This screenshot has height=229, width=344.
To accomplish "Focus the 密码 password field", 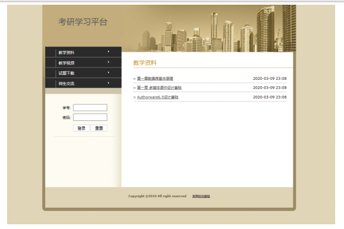I will coord(90,117).
